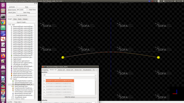Click the FreeMotionAnimationLoop green node icon
Viewport: 184px width, 103px height.
[11, 56]
